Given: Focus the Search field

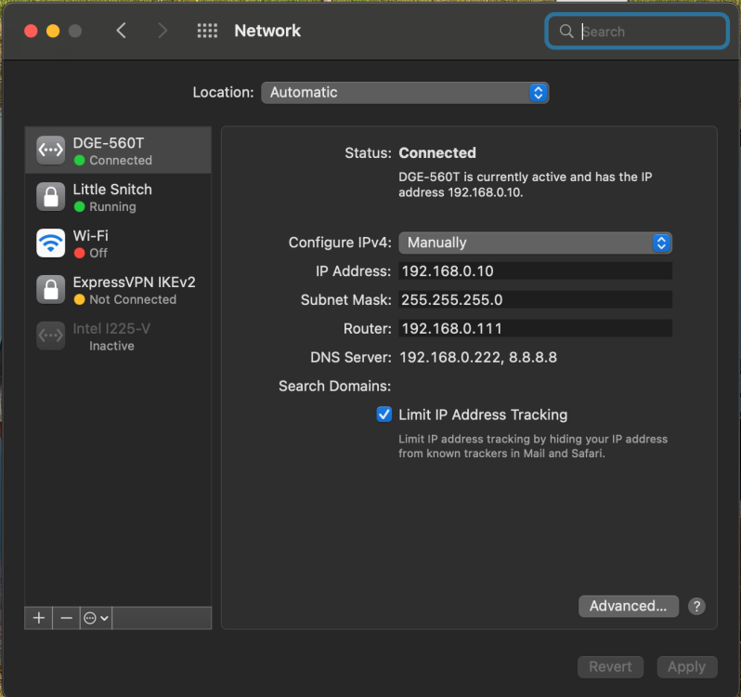Looking at the screenshot, I should pyautogui.click(x=637, y=32).
